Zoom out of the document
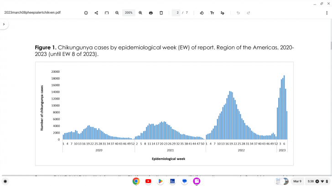The height and width of the screenshot is (186, 332). click(117, 13)
